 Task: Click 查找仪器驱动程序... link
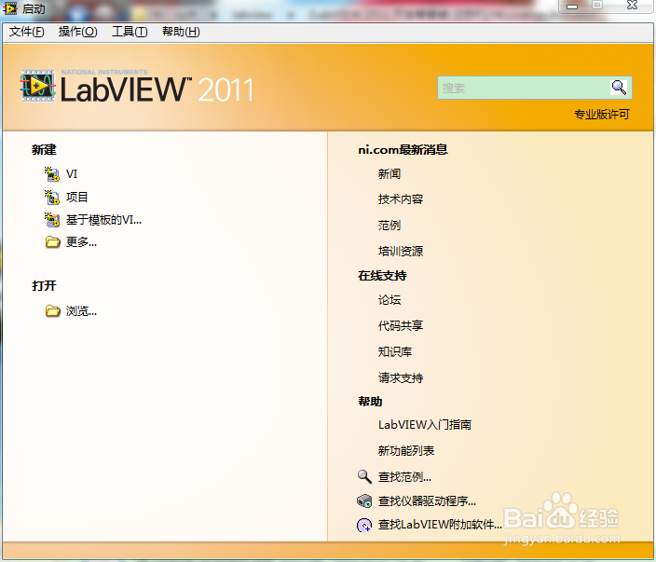coord(427,500)
